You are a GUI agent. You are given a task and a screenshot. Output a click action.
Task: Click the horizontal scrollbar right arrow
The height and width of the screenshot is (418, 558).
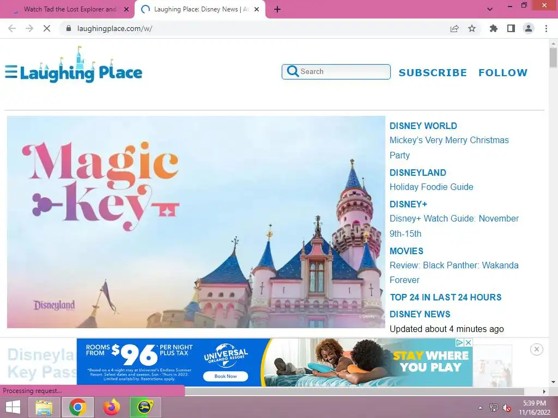[544, 391]
